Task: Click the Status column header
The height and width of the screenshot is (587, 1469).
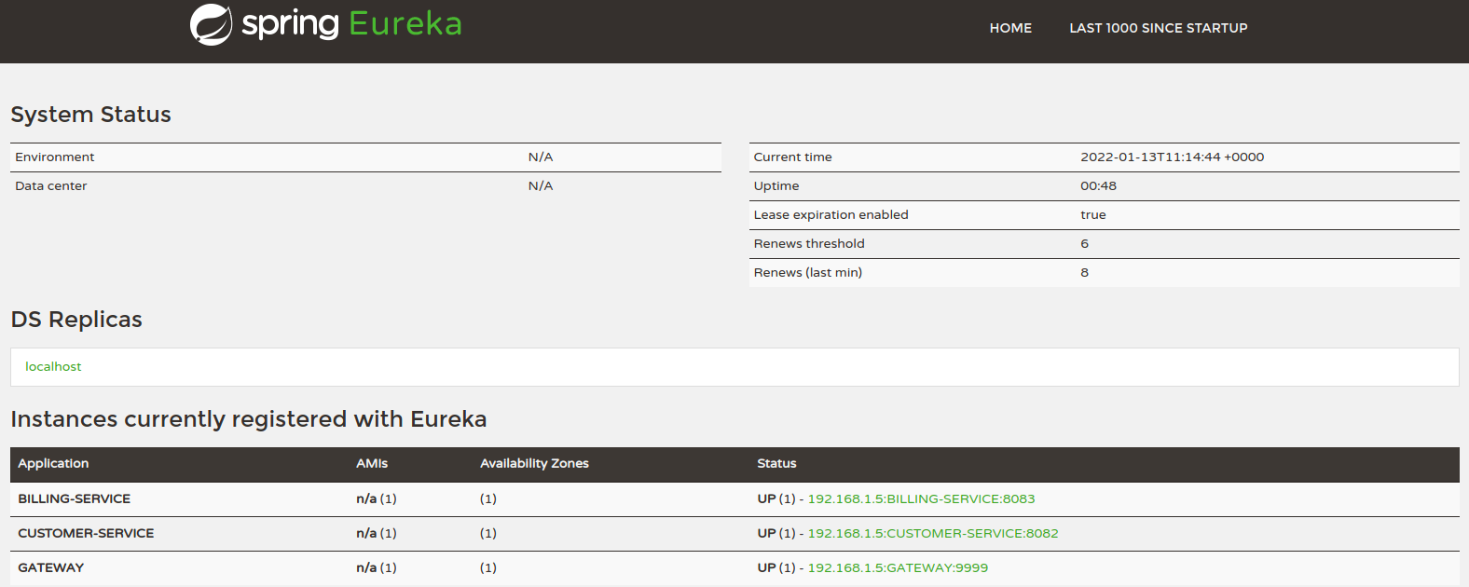Action: 776,464
